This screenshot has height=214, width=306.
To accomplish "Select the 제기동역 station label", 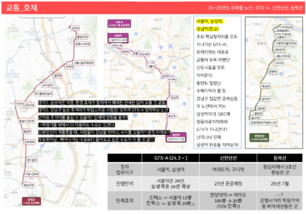I will pyautogui.click(x=32, y=160).
